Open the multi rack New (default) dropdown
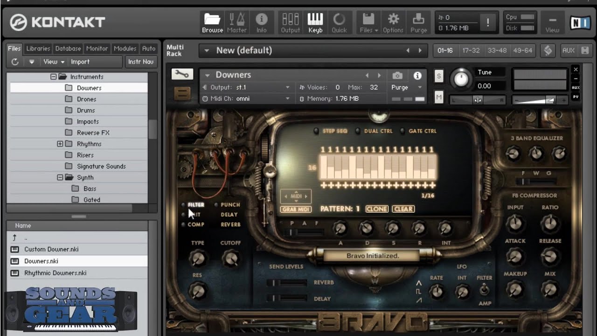The height and width of the screenshot is (336, 597). pos(313,50)
